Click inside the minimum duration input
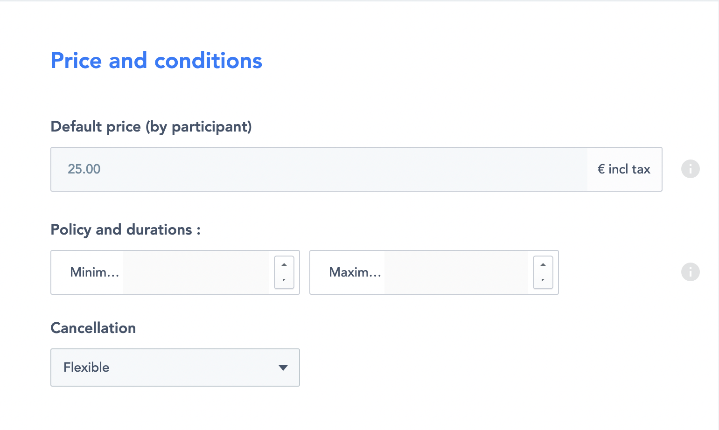 tap(196, 272)
